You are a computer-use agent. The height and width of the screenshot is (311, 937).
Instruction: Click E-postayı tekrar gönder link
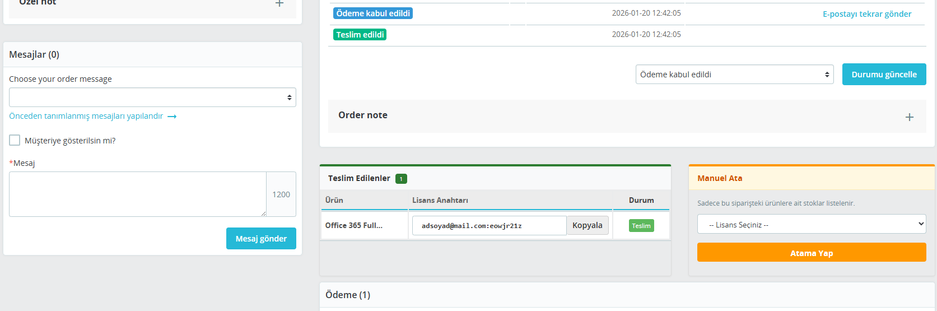tap(866, 14)
